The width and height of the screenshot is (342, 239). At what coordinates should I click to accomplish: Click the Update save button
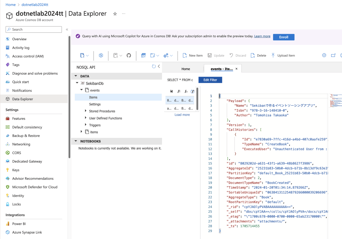click(x=216, y=56)
